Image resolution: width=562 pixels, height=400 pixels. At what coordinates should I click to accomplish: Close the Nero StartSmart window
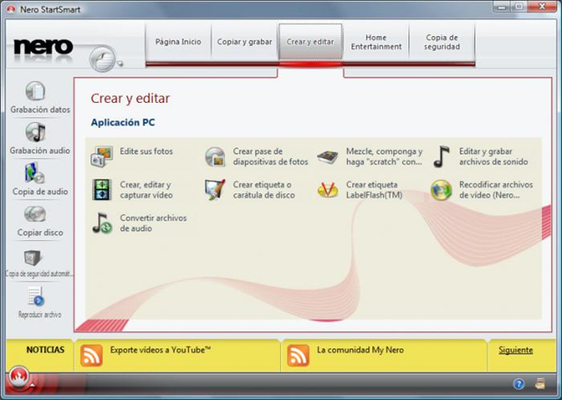(542, 6)
